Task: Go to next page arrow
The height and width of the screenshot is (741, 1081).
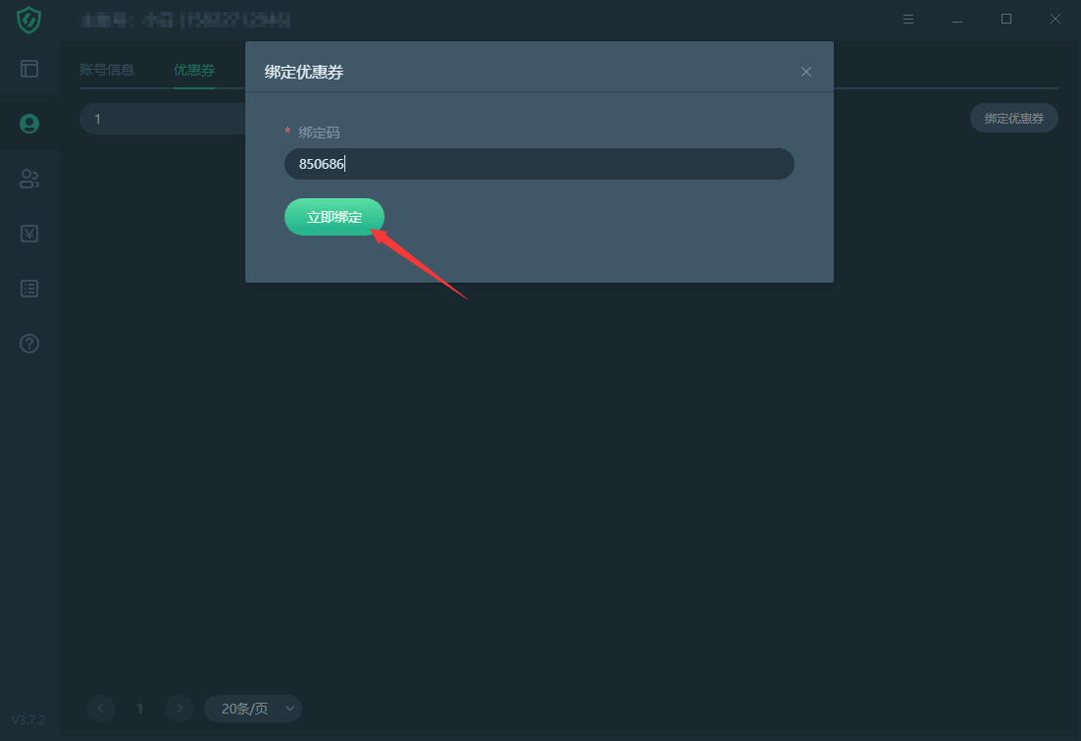Action: pos(180,708)
